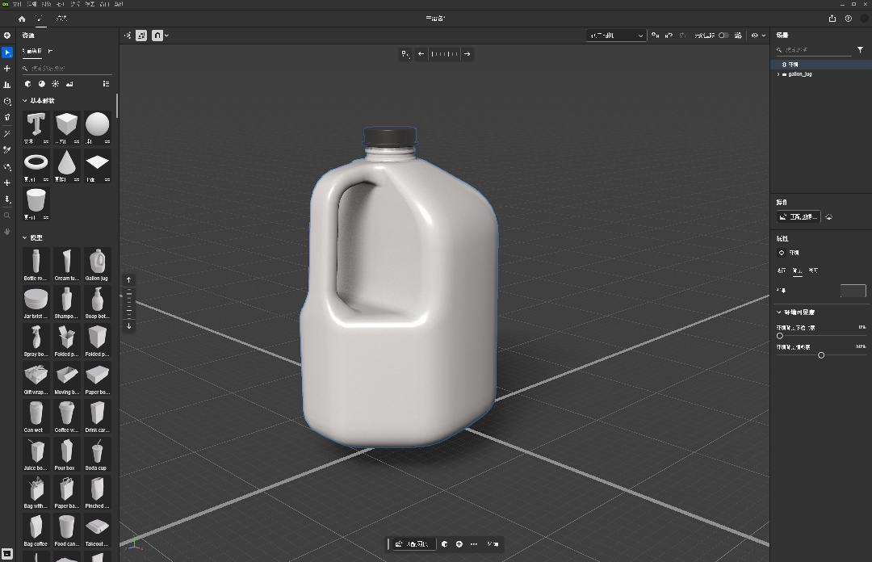Choose the eyedropper sampler tool
This screenshot has height=562, width=872.
coord(7,150)
